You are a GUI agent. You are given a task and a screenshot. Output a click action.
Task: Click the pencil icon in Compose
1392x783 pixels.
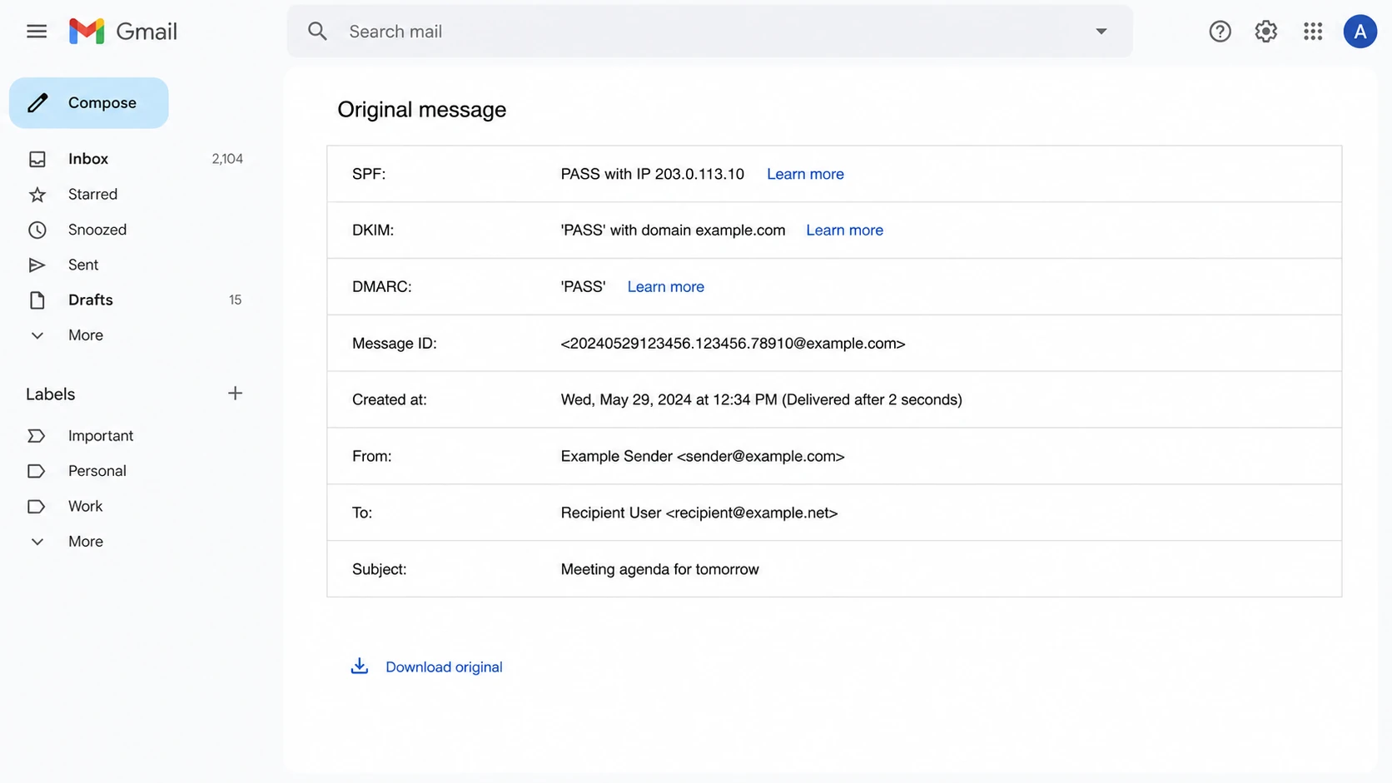pos(37,103)
